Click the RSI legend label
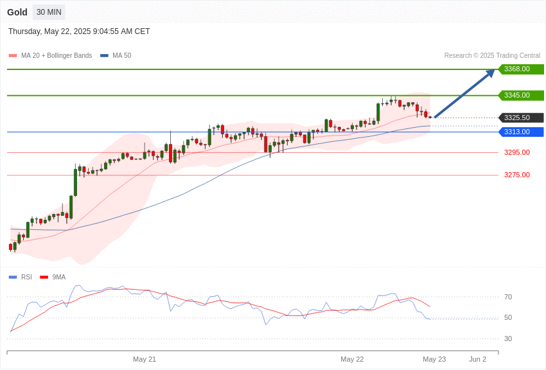Image resolution: width=546 pixels, height=370 pixels. click(26, 277)
